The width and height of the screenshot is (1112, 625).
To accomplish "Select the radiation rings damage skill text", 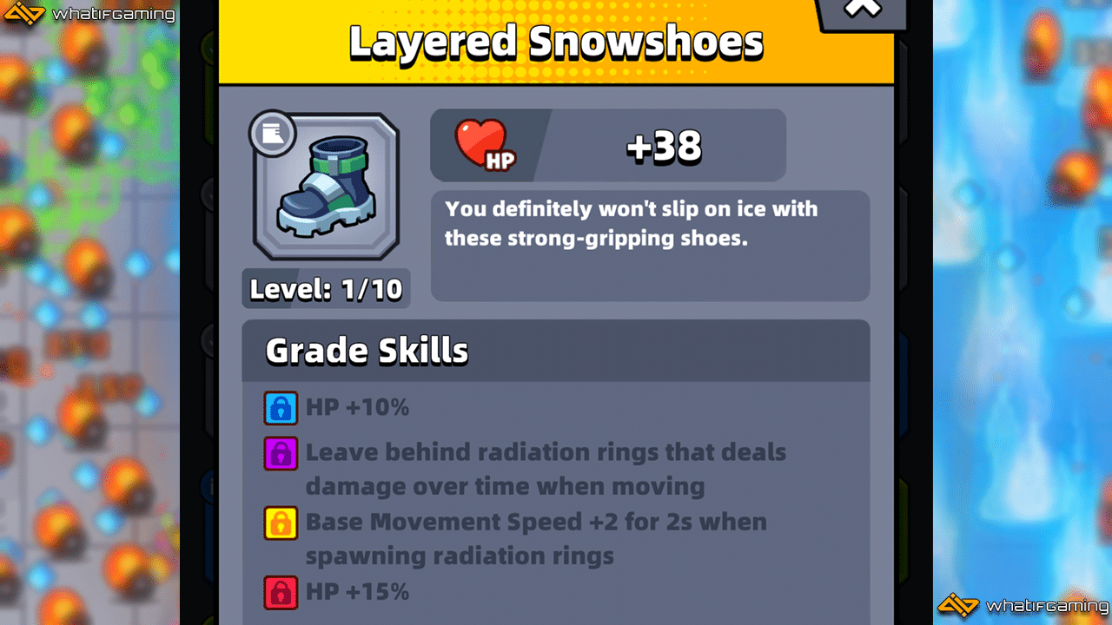I will [x=546, y=469].
